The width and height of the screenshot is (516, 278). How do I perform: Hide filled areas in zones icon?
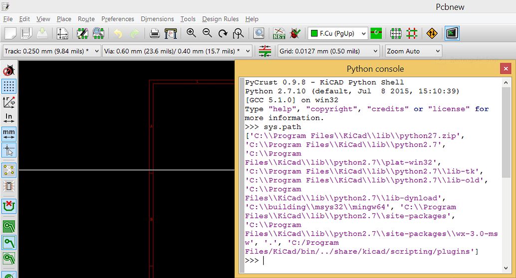[9, 243]
